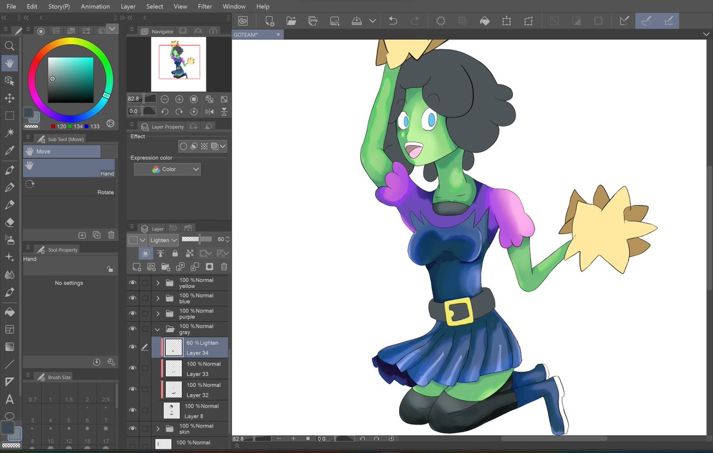Select the Move layer tool
Screen dimensions: 713x453
10,99
